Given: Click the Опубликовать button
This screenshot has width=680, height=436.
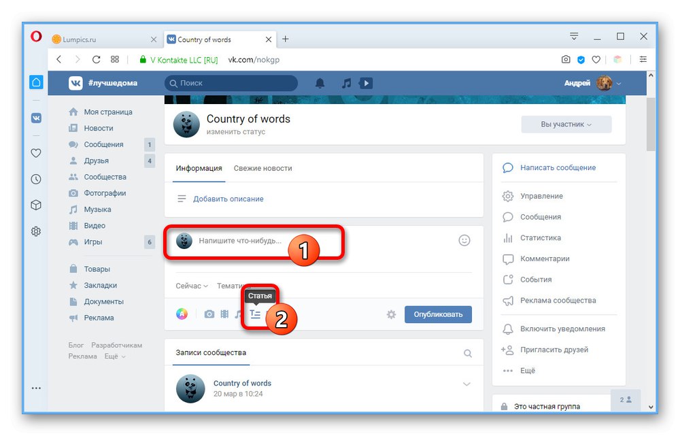Looking at the screenshot, I should (x=438, y=314).
